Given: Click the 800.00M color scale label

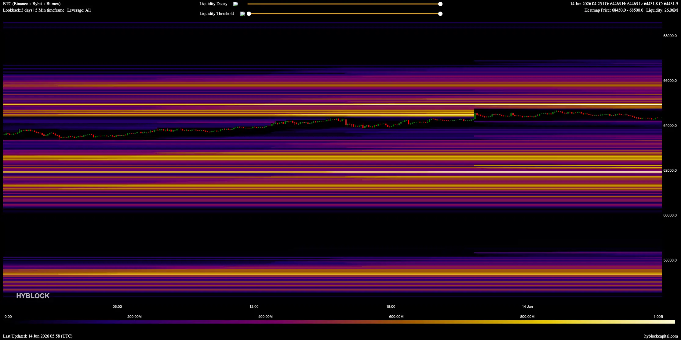Looking at the screenshot, I should (x=527, y=317).
